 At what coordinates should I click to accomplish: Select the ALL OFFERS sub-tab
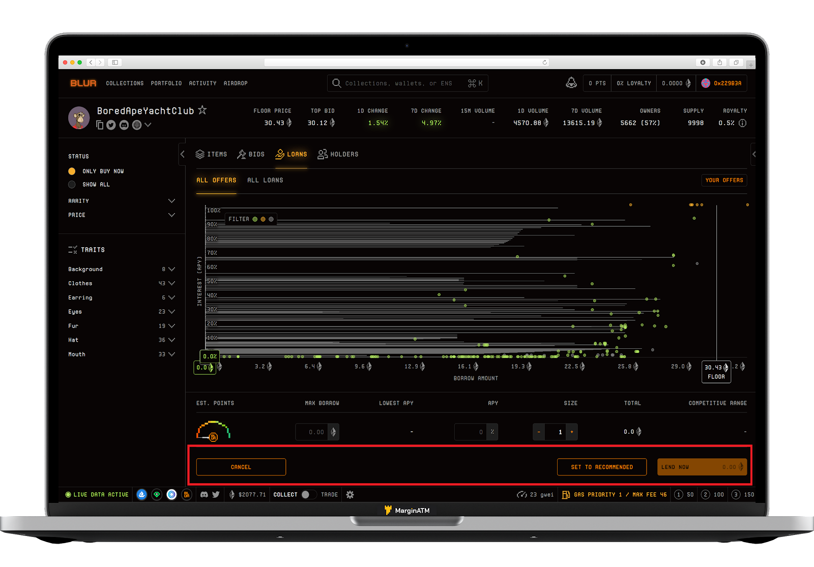point(216,180)
